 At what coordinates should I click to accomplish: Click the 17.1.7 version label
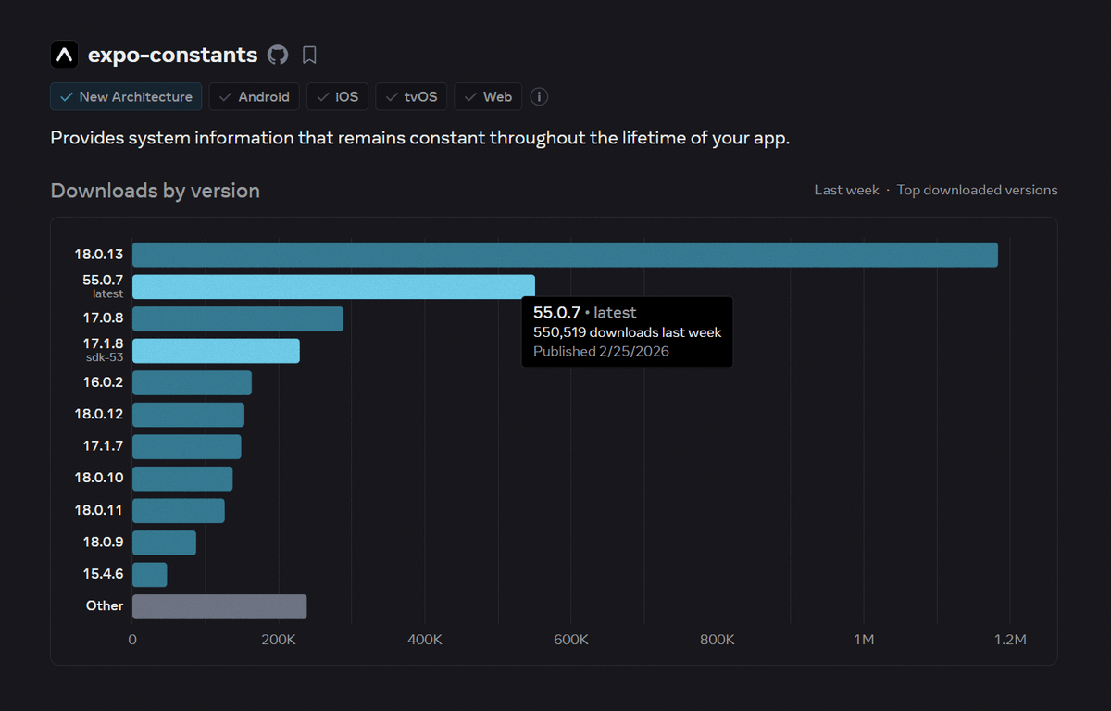coord(103,446)
